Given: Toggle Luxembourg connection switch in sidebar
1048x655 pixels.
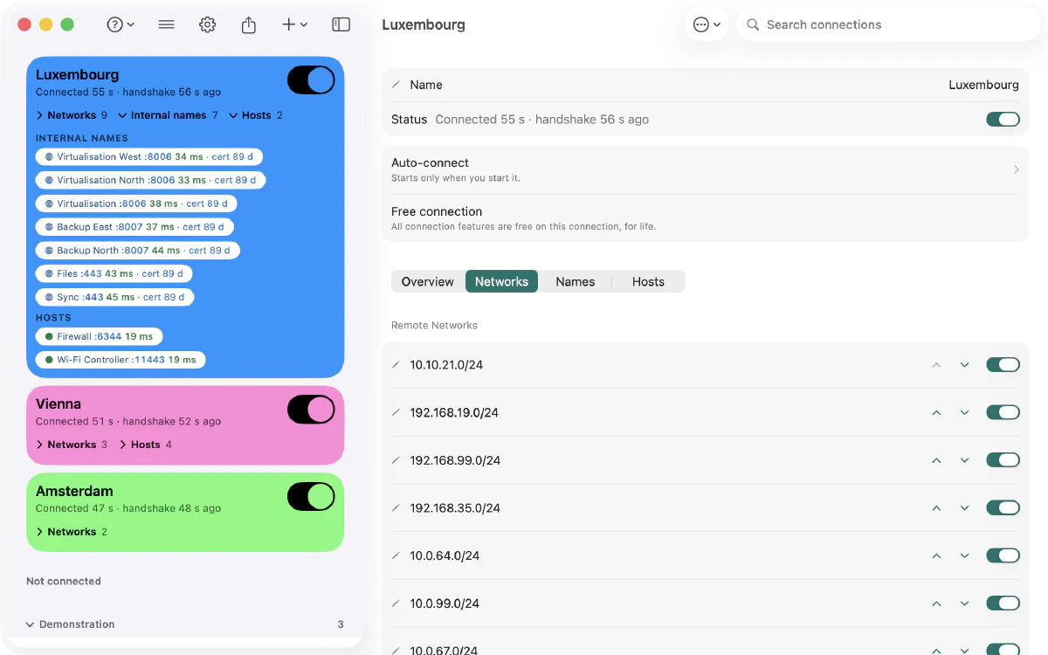Looking at the screenshot, I should [x=311, y=80].
